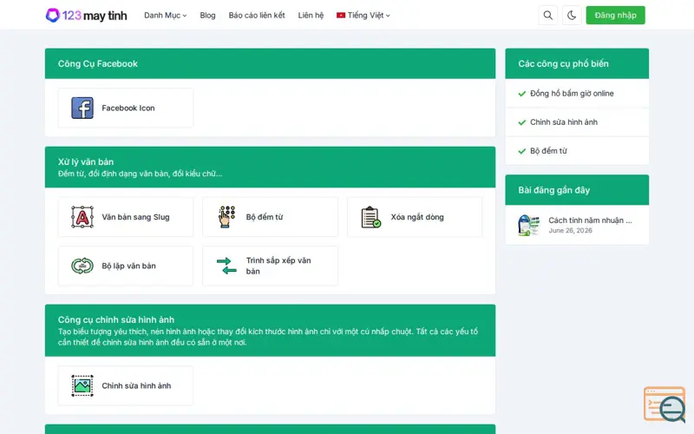Open the Cách tính năm nhuận post thumbnail
Screen dimensions: 694x434
[529, 225]
